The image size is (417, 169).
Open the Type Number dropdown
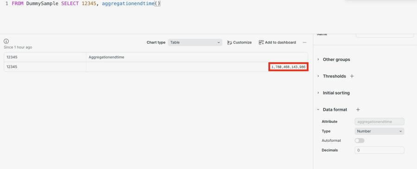[x=379, y=131]
